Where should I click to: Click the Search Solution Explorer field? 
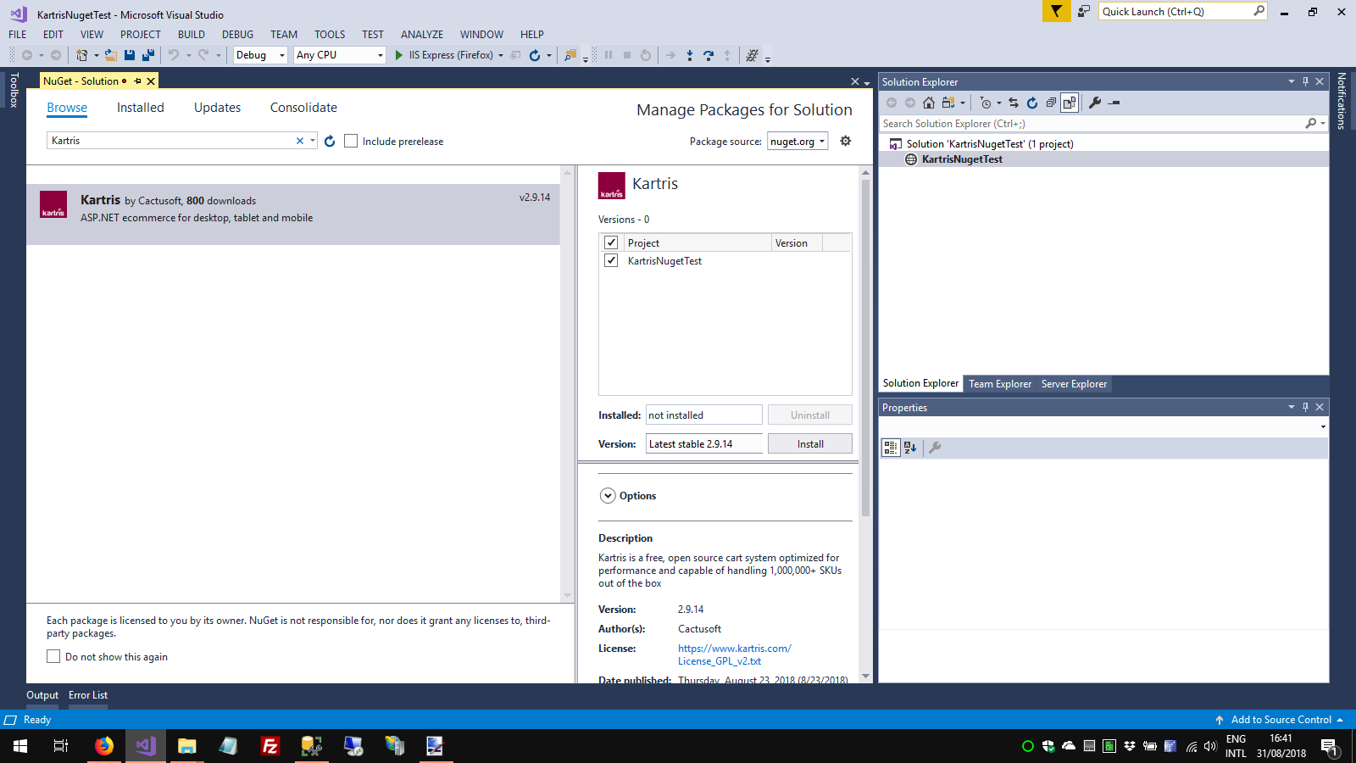pos(1093,124)
